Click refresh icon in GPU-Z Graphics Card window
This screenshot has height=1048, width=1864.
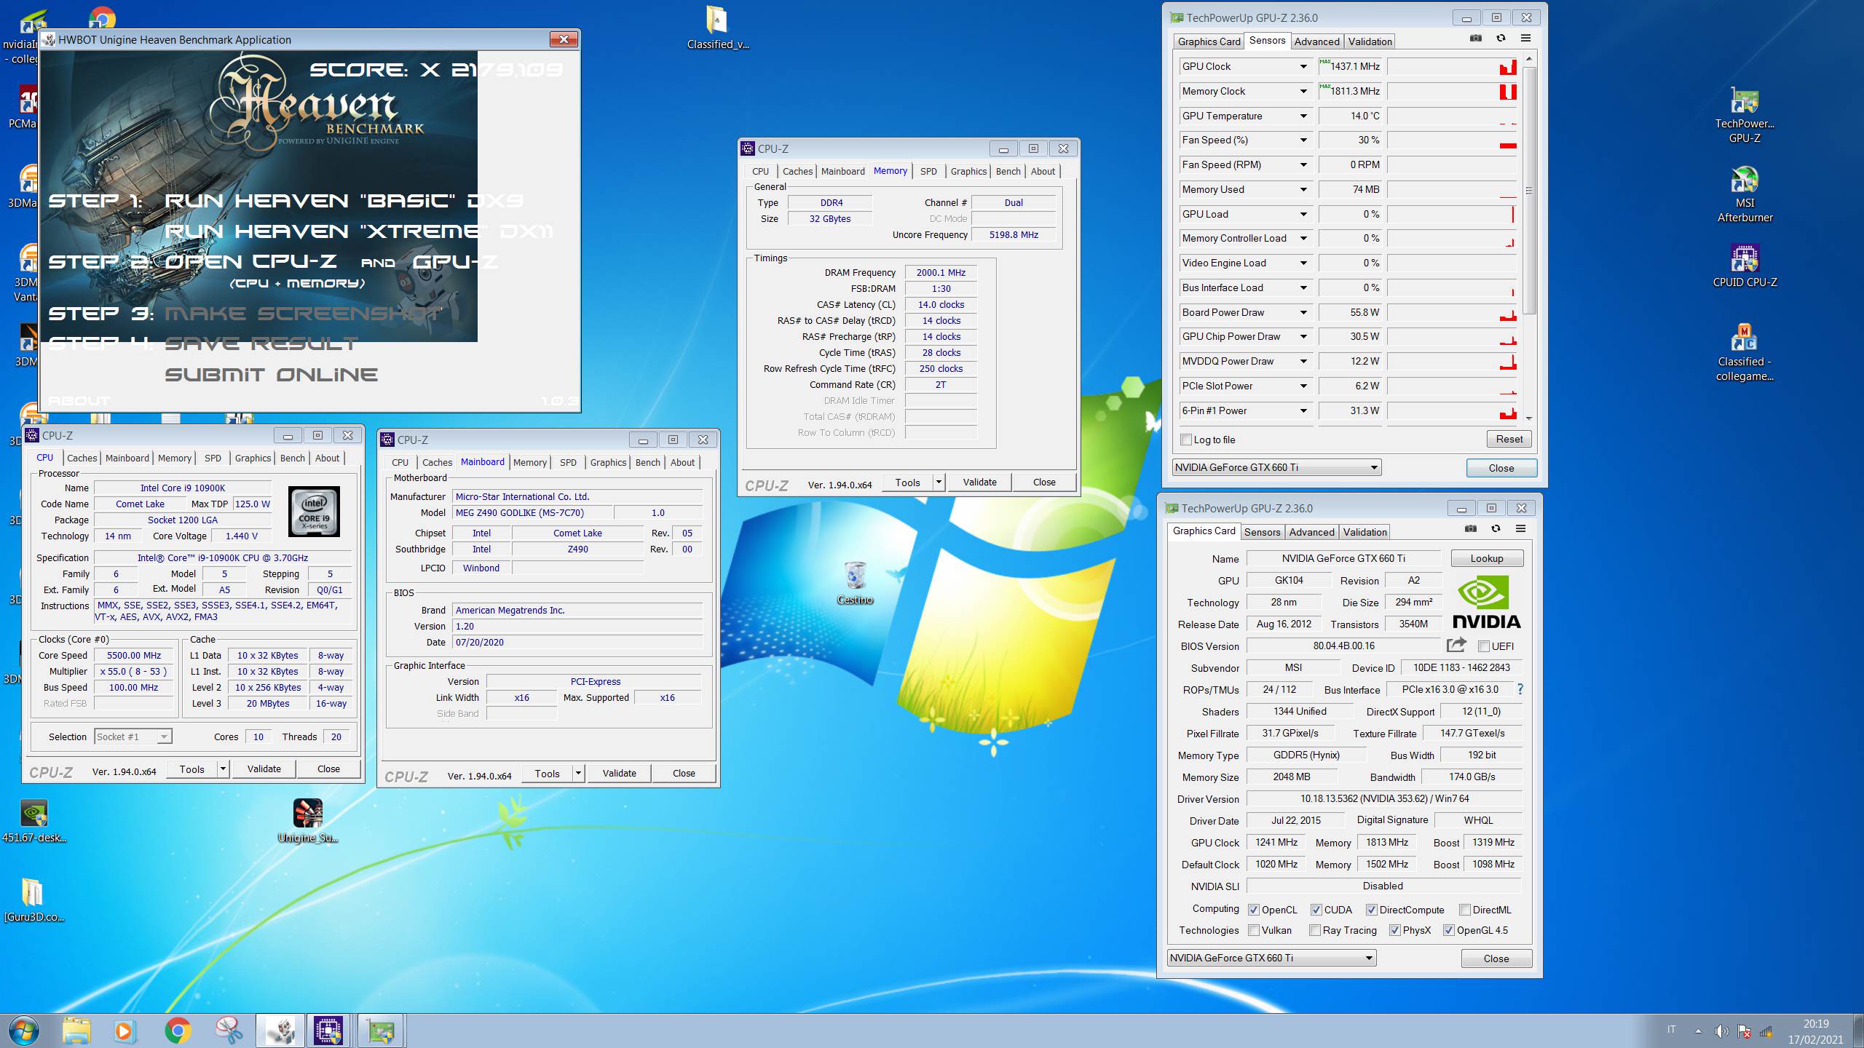1496,529
